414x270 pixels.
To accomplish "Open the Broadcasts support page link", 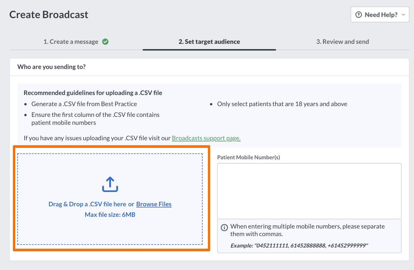I will (x=206, y=138).
